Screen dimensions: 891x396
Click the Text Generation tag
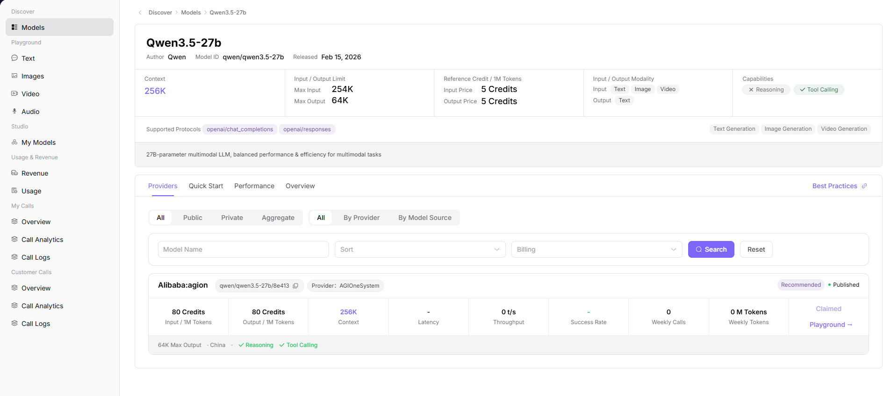pos(734,129)
